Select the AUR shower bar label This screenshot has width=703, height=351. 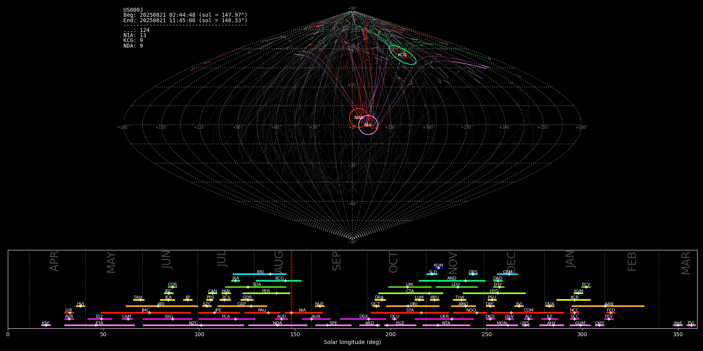point(316,317)
